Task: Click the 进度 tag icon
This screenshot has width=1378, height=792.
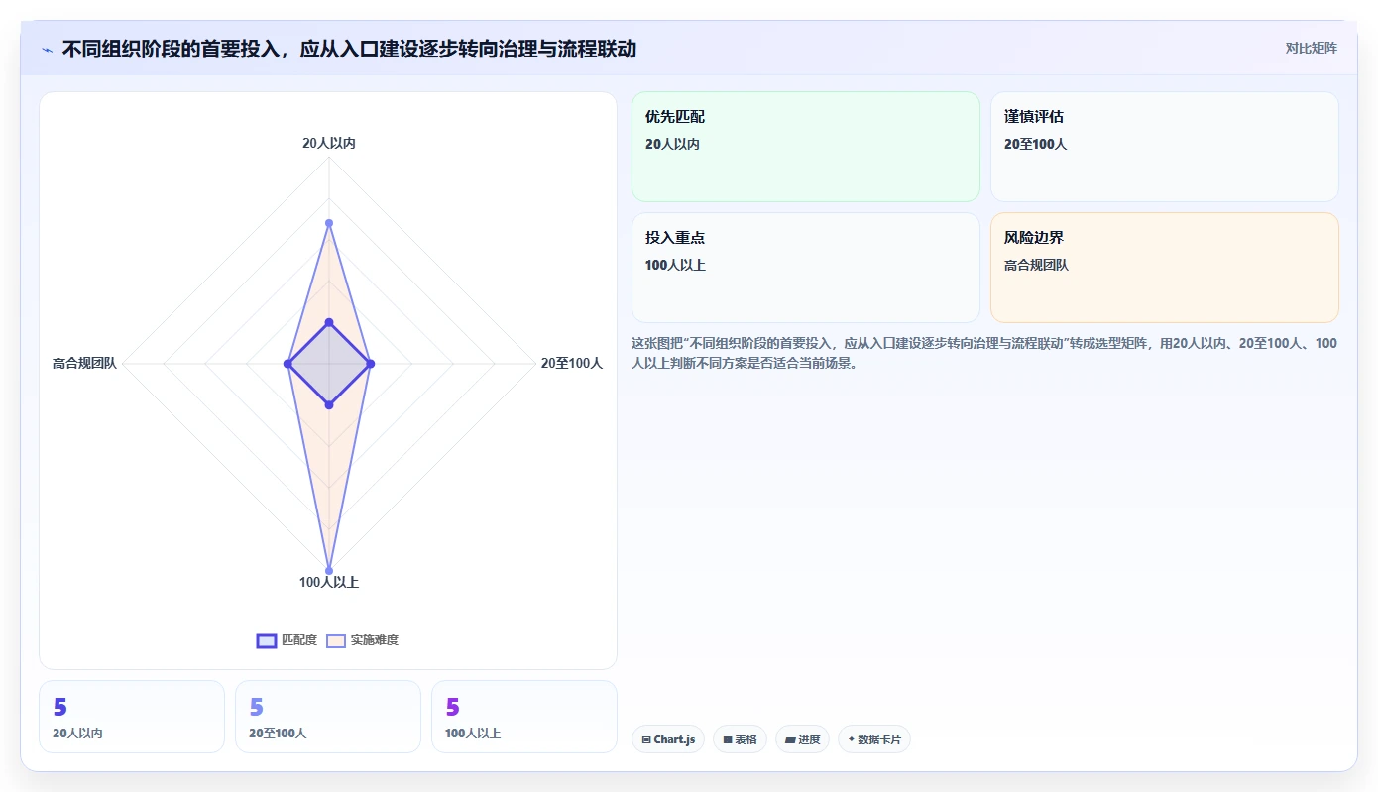Action: (x=790, y=739)
